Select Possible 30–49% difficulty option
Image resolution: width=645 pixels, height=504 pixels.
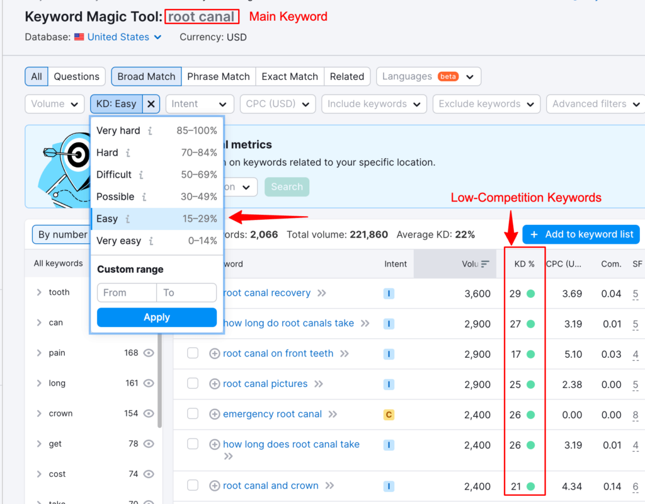point(157,197)
